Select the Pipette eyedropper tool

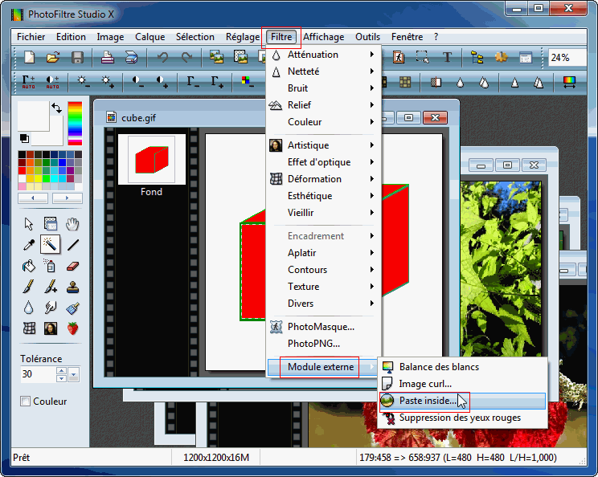pos(29,244)
